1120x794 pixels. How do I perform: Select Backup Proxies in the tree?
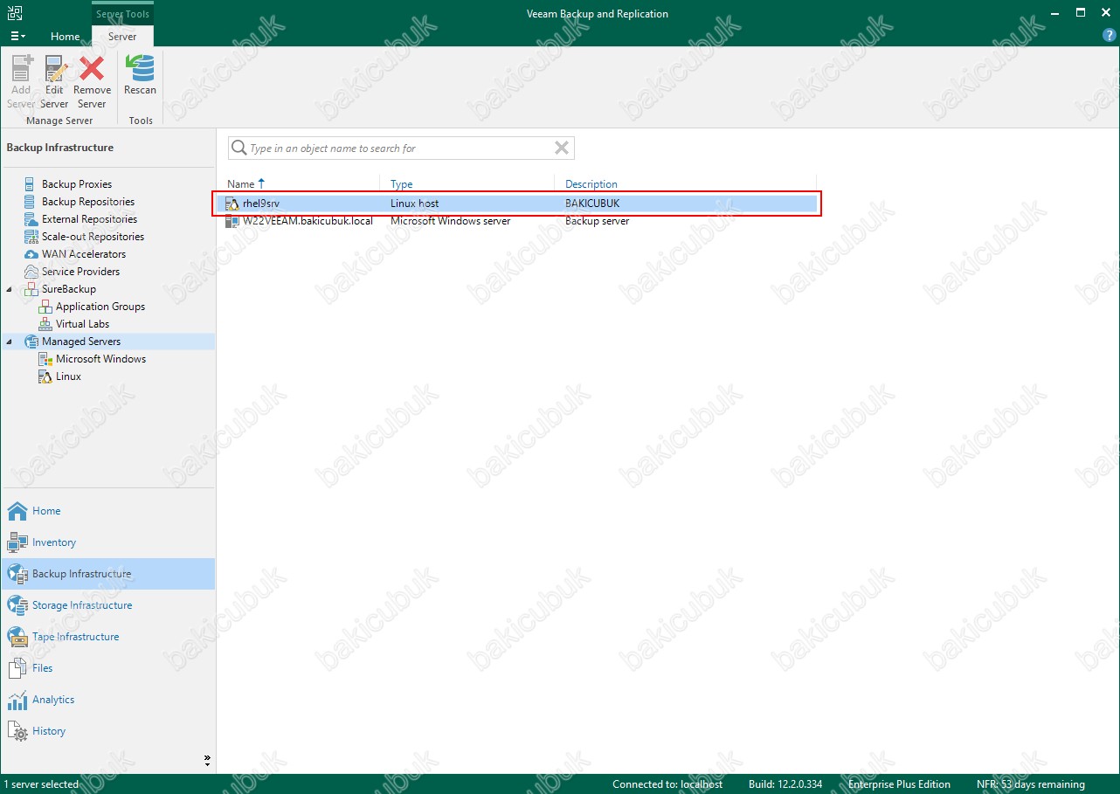pos(76,184)
